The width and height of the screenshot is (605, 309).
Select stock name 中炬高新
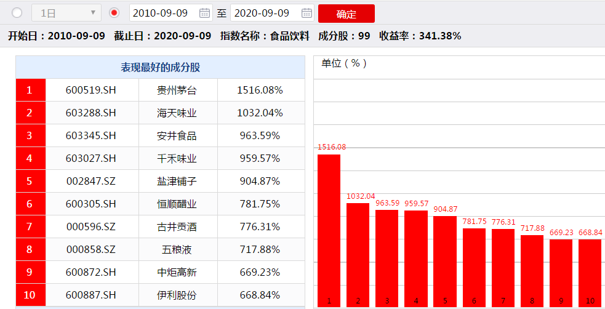point(177,272)
